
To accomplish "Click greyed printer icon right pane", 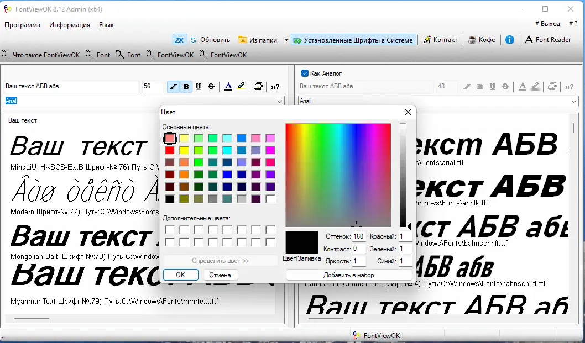I will (x=552, y=87).
